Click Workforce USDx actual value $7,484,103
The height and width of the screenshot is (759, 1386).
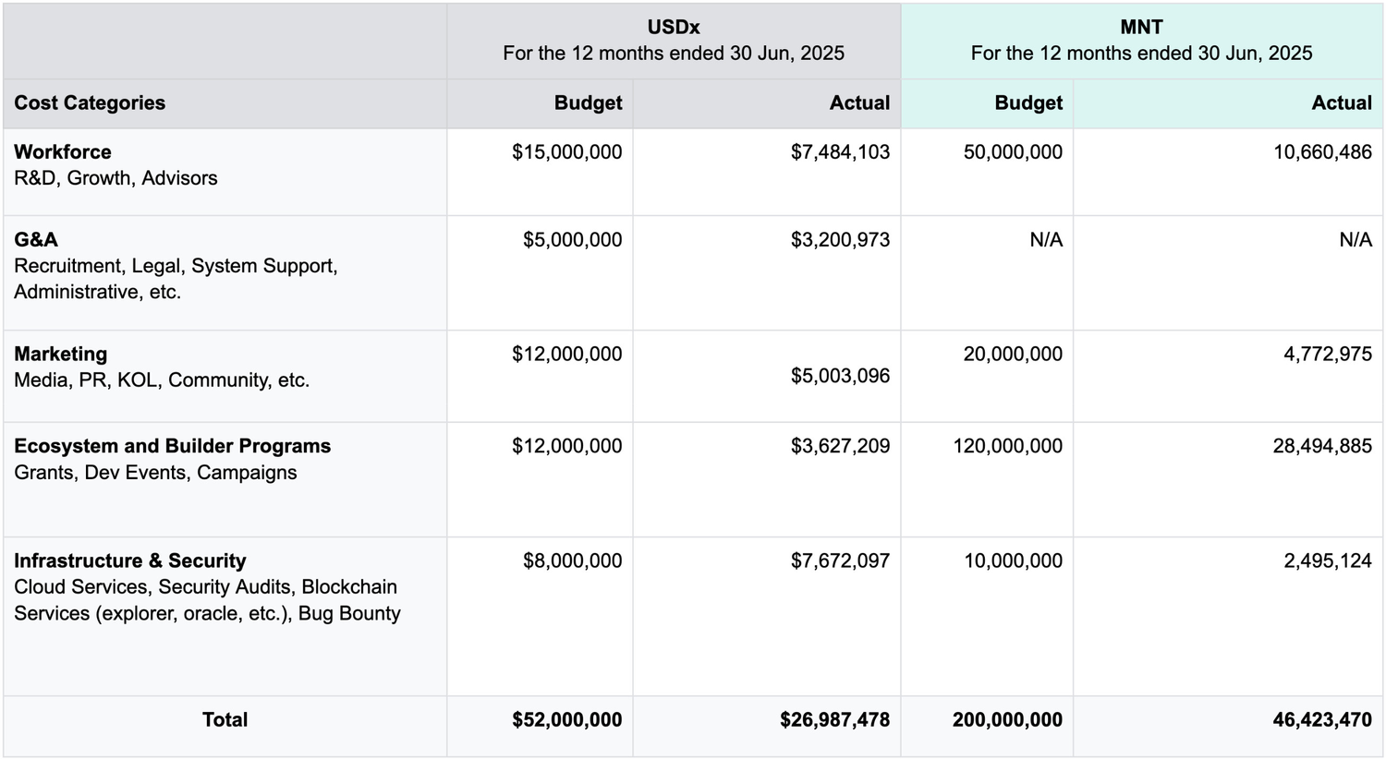point(840,152)
